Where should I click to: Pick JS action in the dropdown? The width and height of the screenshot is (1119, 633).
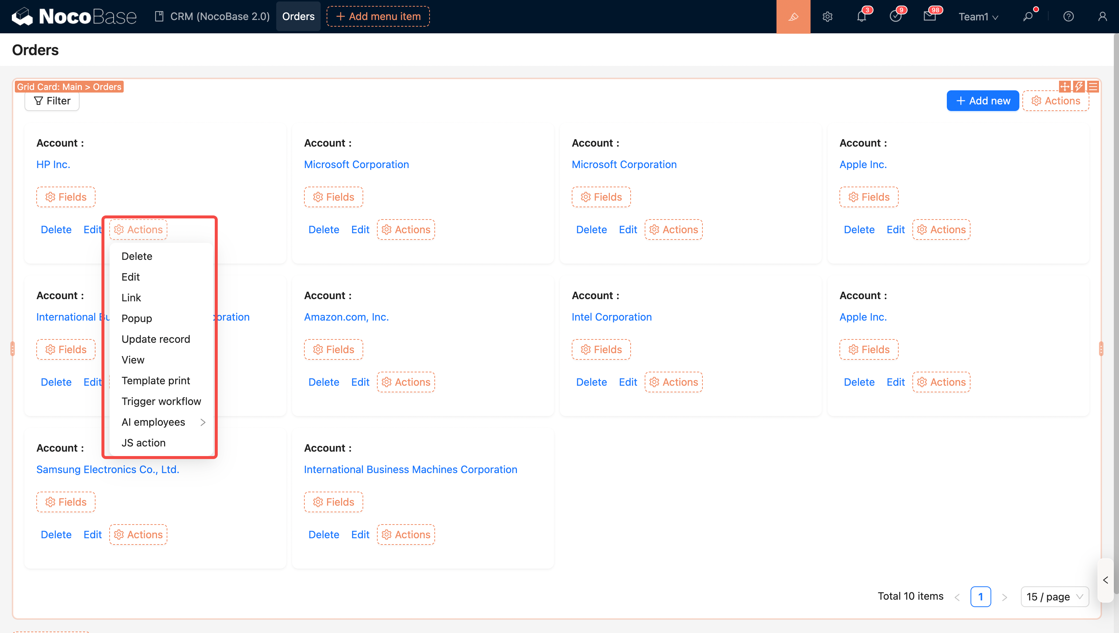pos(143,443)
